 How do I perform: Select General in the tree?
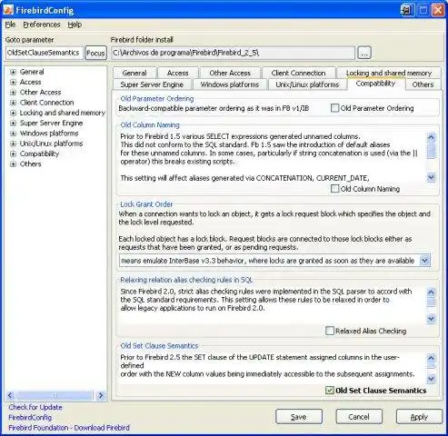point(32,72)
